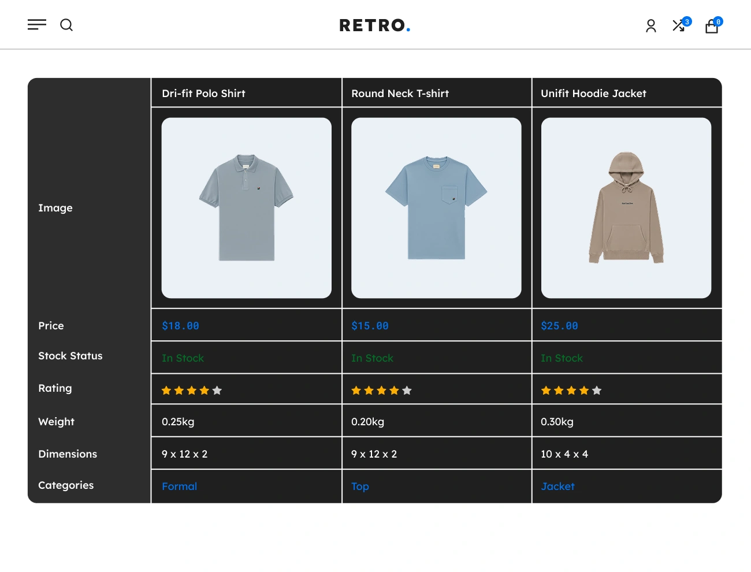751x572 pixels.
Task: Select the $25.00 price
Action: pos(559,326)
